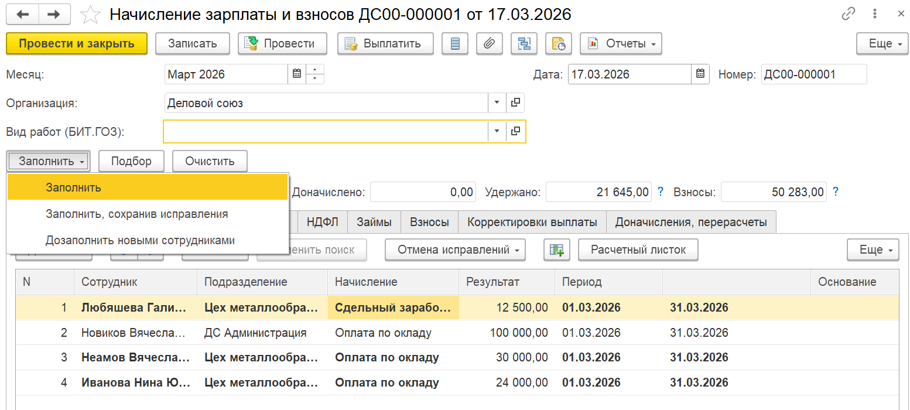
Task: Choose Заполнить, сохранив исправления
Action: click(x=148, y=214)
